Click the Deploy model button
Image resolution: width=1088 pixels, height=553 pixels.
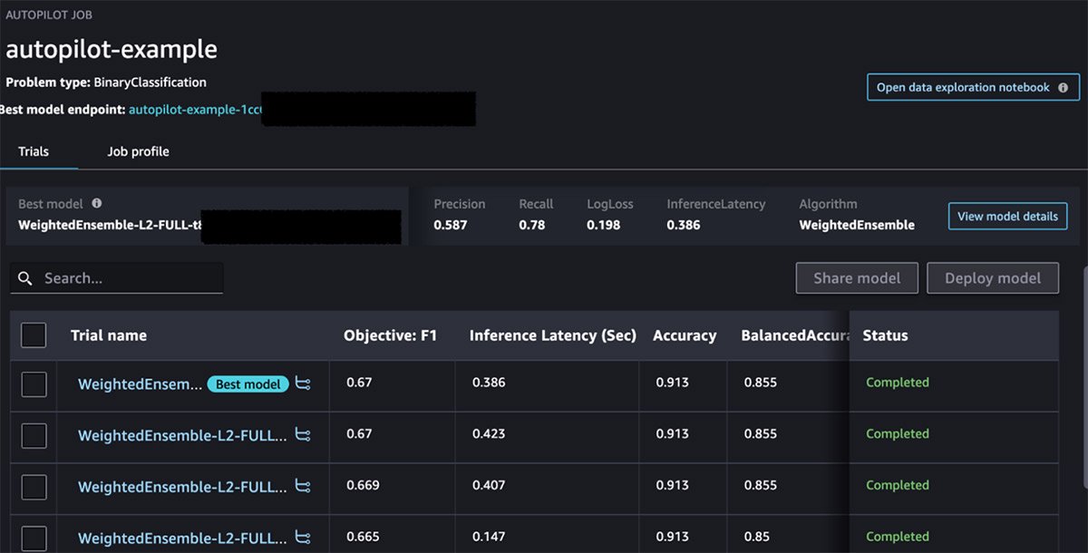(993, 277)
